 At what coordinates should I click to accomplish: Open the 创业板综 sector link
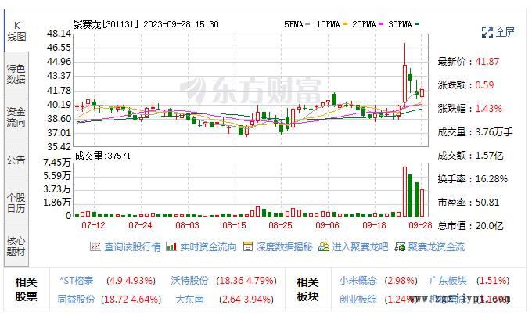(358, 300)
